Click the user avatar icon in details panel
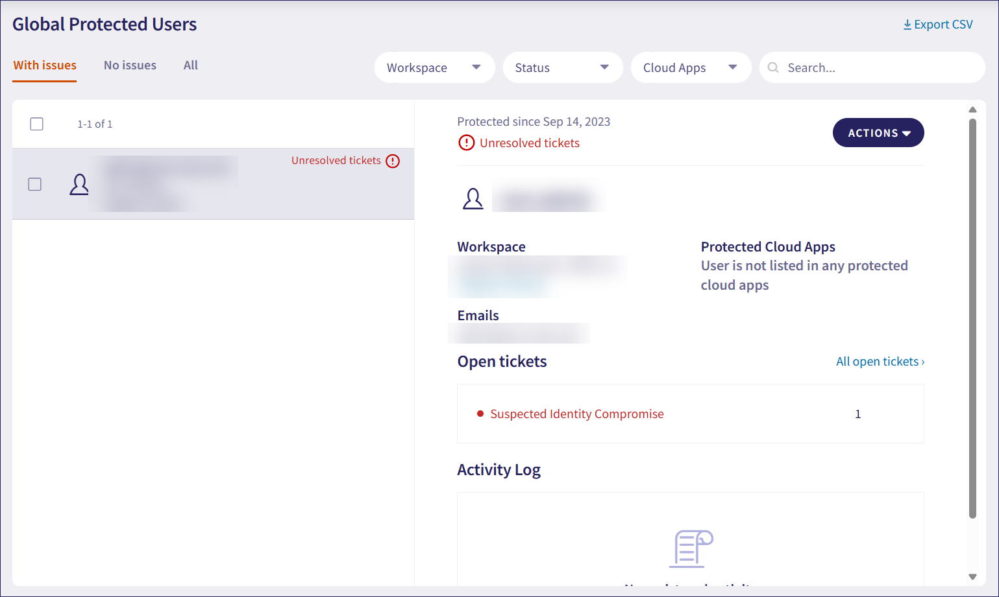Image resolution: width=999 pixels, height=597 pixels. pos(473,198)
